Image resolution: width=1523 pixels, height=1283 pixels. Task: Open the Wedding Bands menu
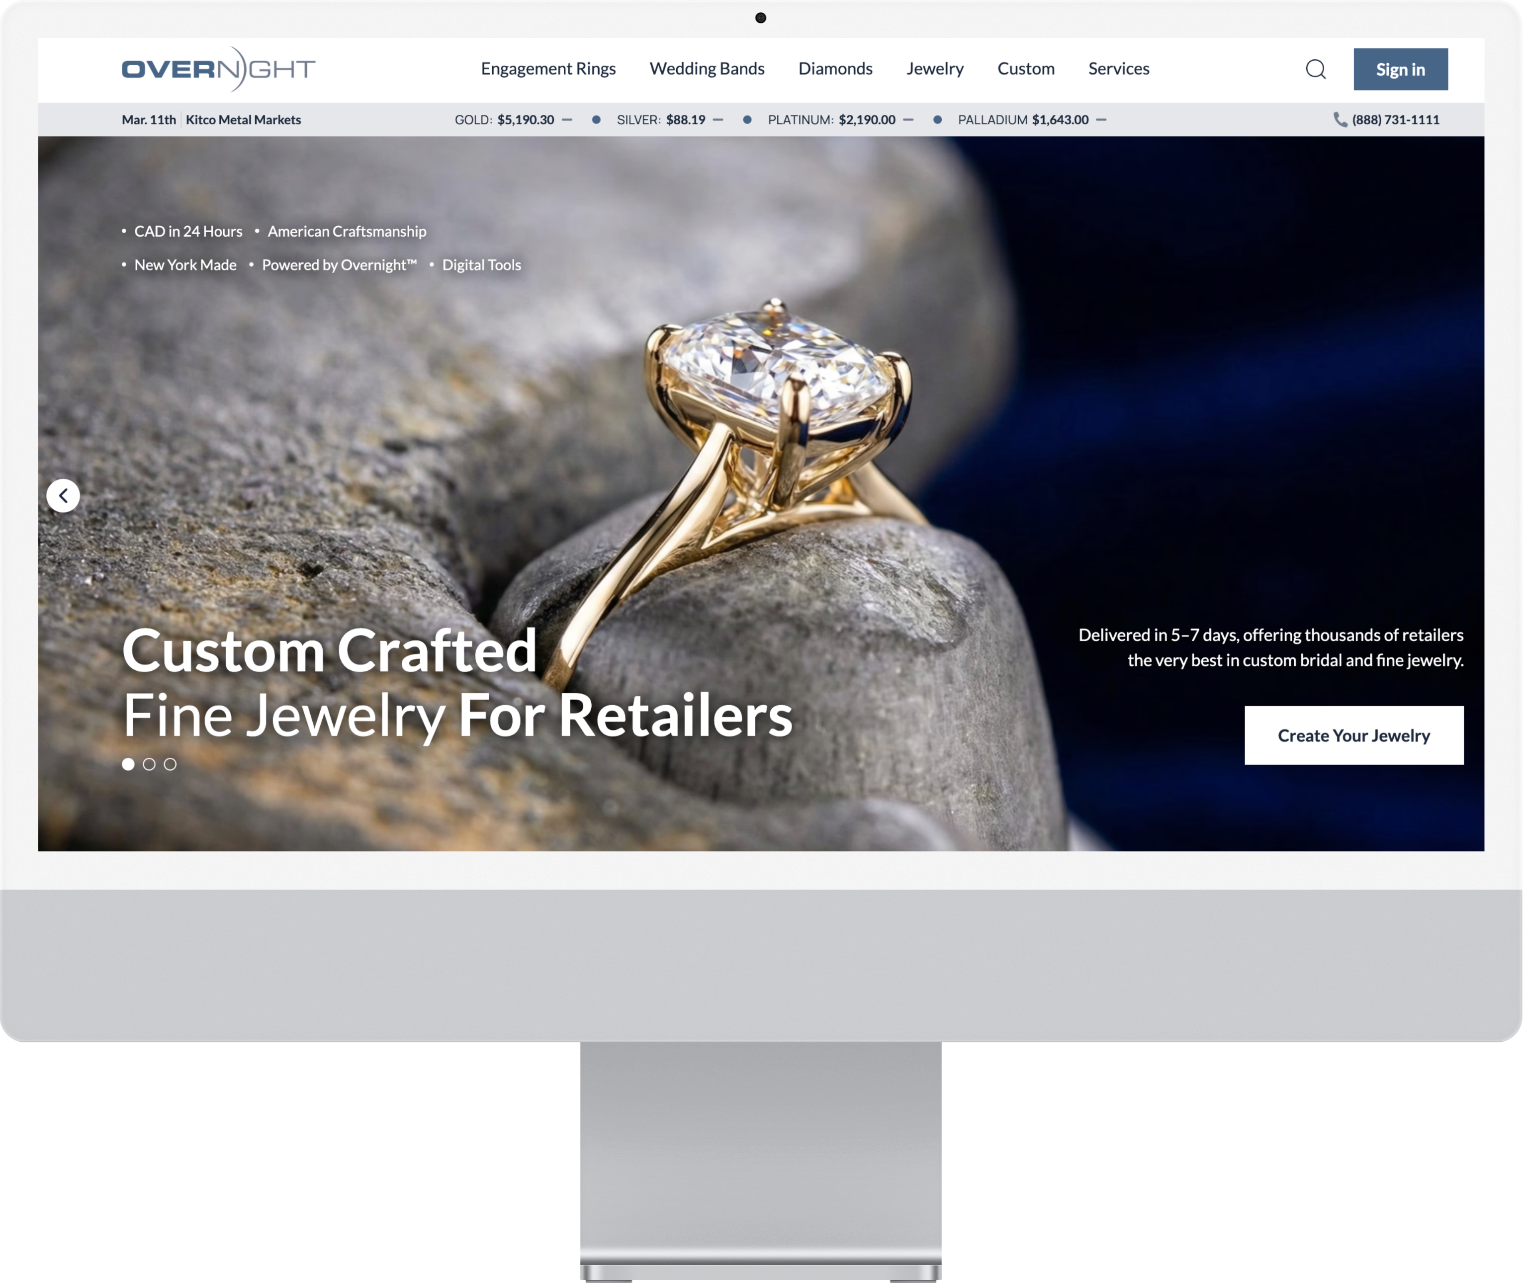click(x=707, y=68)
